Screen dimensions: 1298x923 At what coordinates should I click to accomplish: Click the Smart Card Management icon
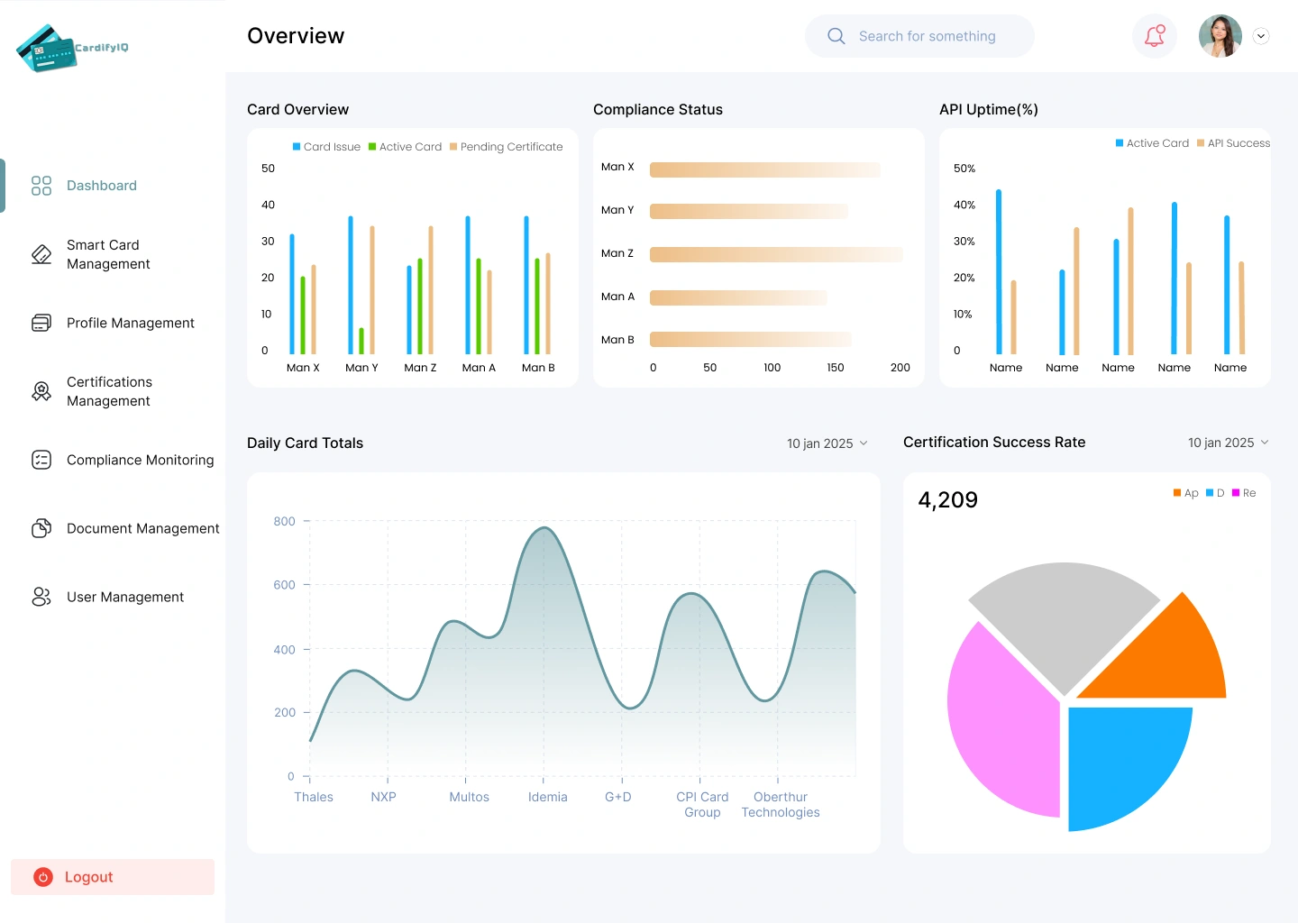41,254
